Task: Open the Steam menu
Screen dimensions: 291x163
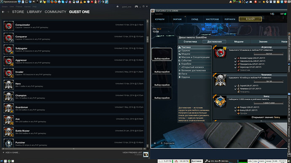Action: [5, 7]
